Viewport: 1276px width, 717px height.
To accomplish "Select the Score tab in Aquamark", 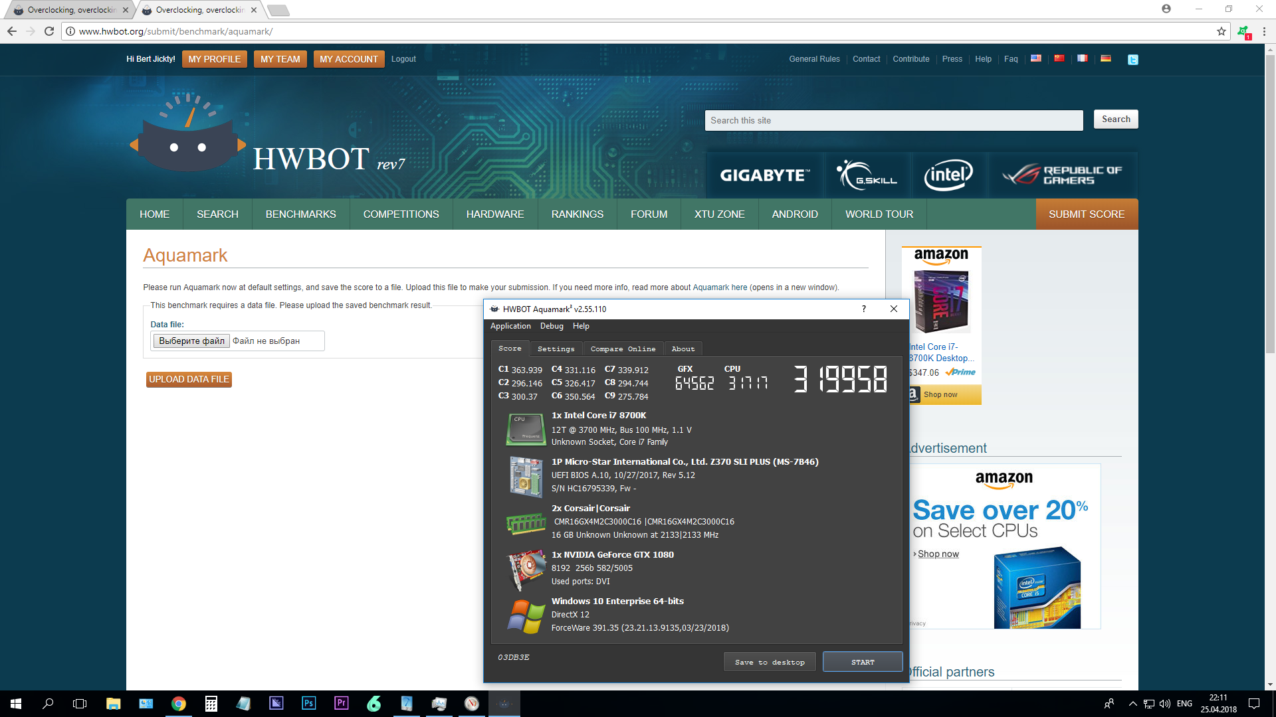I will coord(510,348).
